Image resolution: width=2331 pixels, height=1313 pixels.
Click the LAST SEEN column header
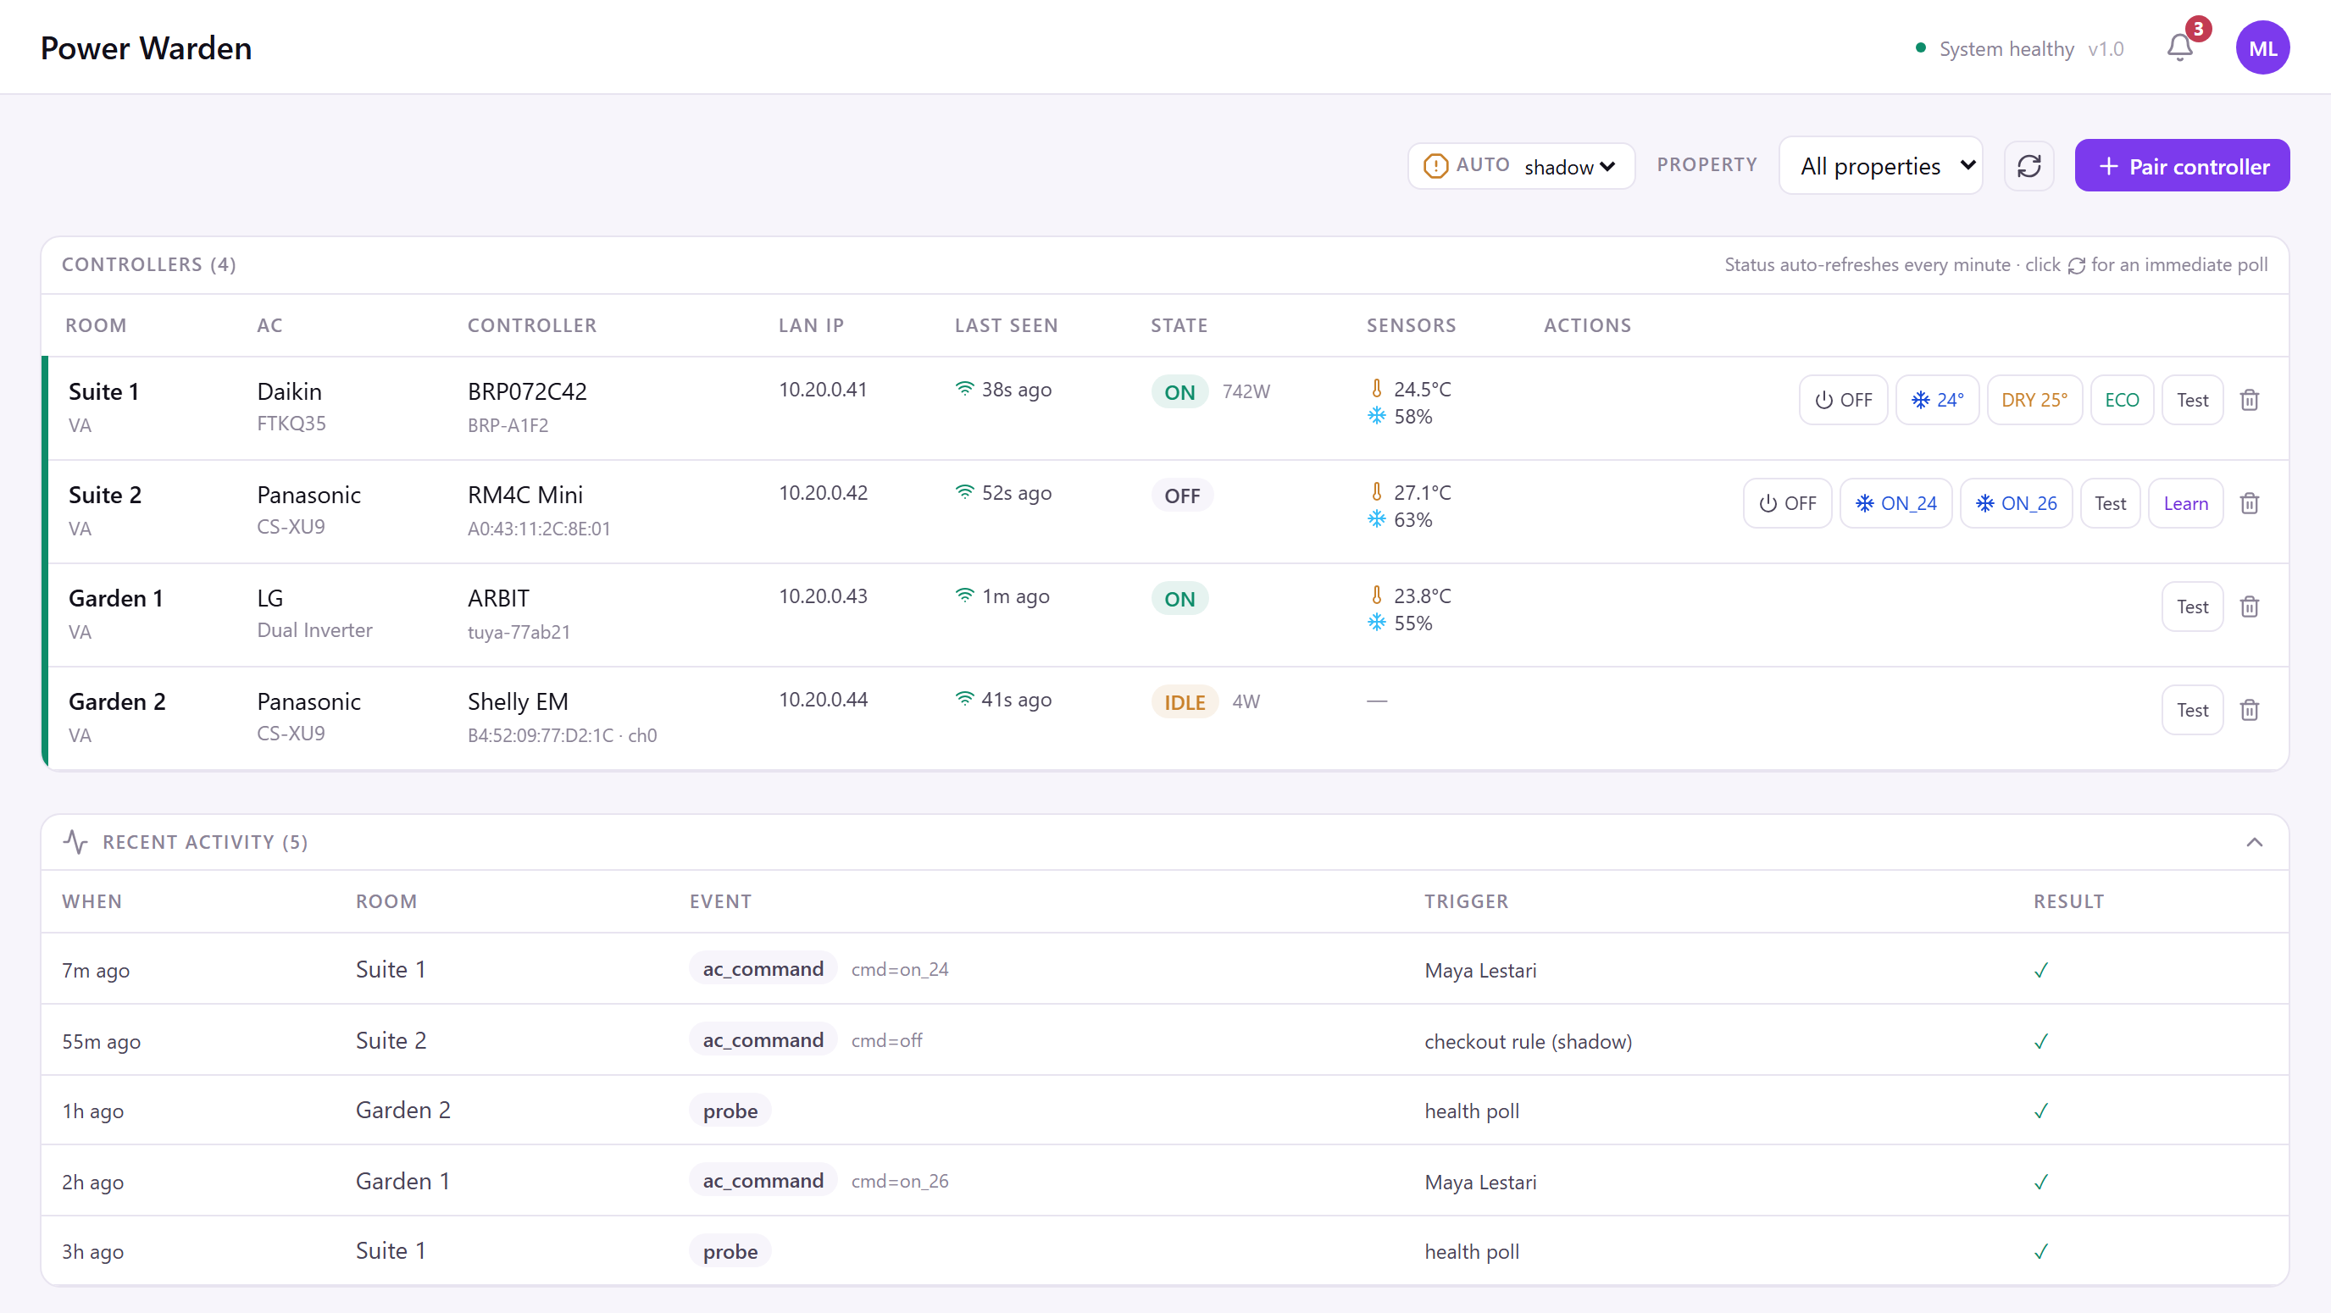pos(1007,326)
